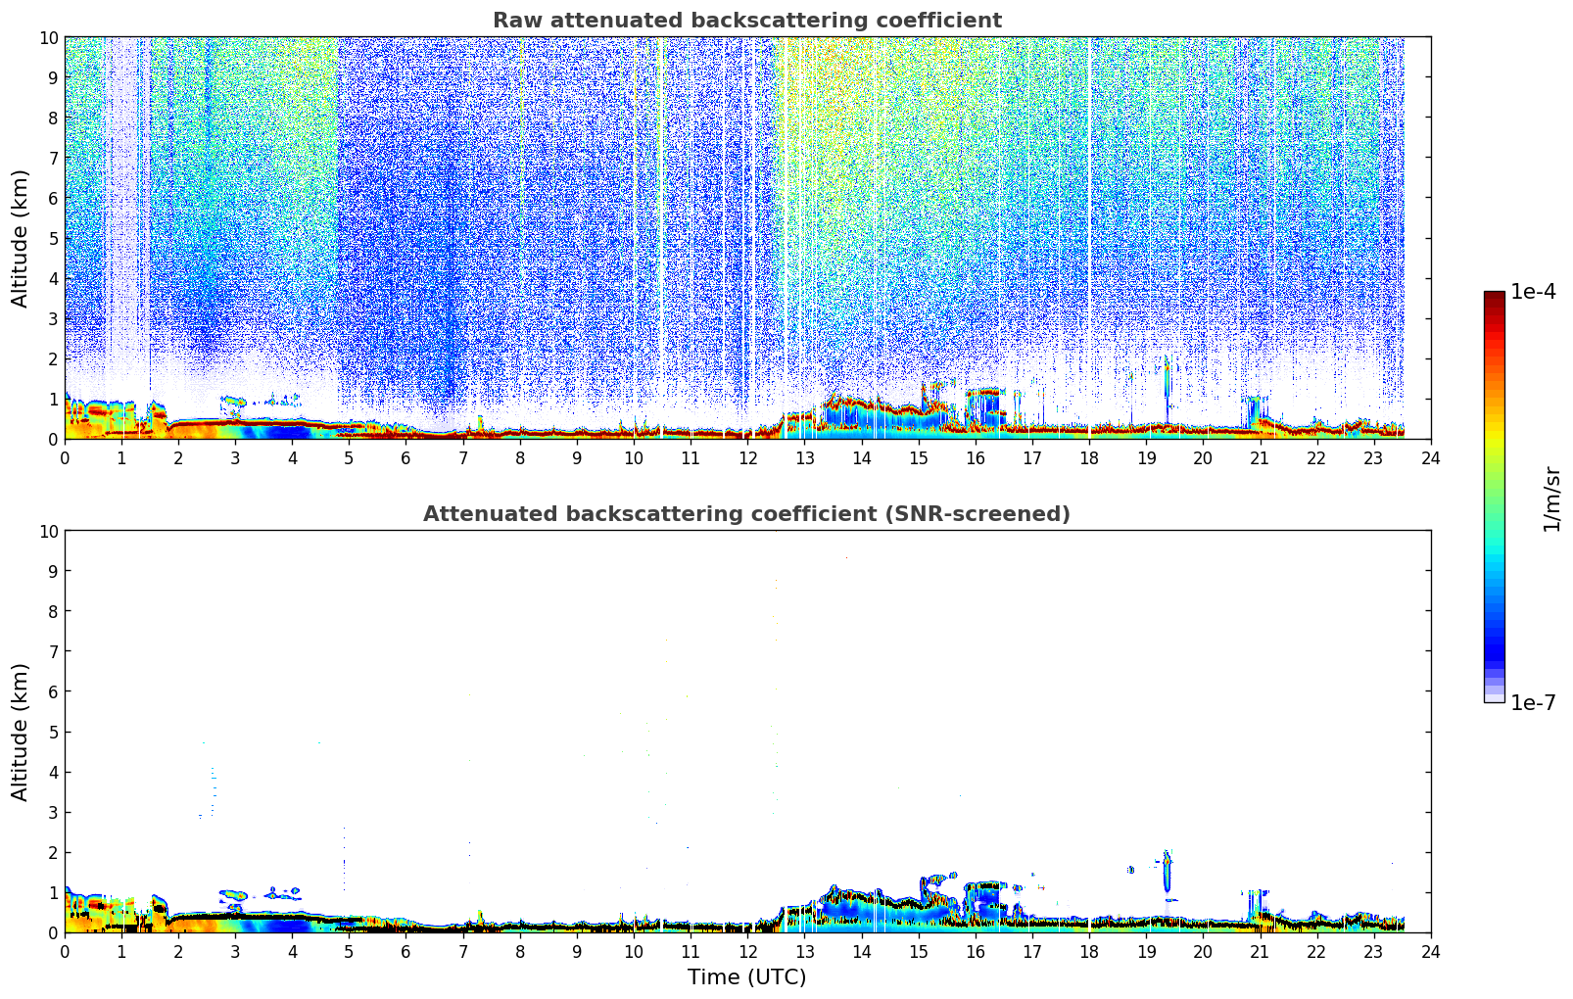Click hour 24 tick label on bottom plot
Image resolution: width=1573 pixels, height=999 pixels.
click(1430, 952)
